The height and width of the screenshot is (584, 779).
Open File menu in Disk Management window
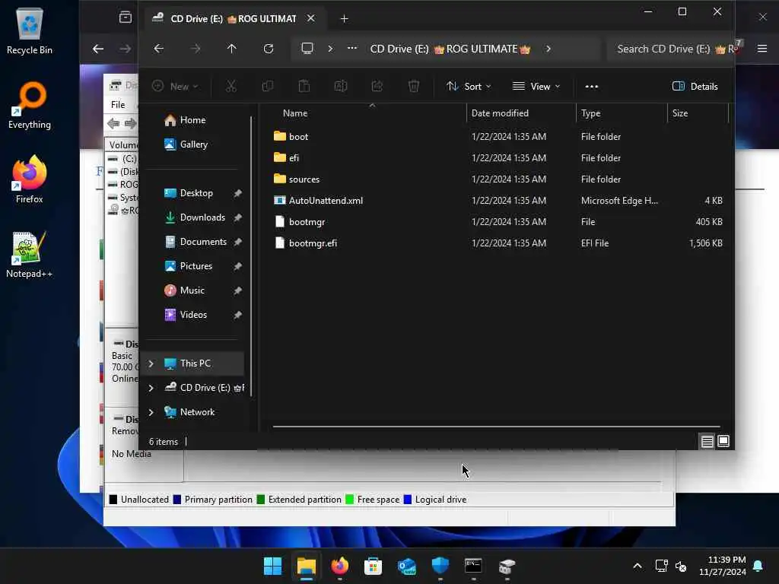(118, 105)
